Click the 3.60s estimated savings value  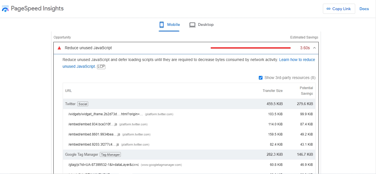305,48
